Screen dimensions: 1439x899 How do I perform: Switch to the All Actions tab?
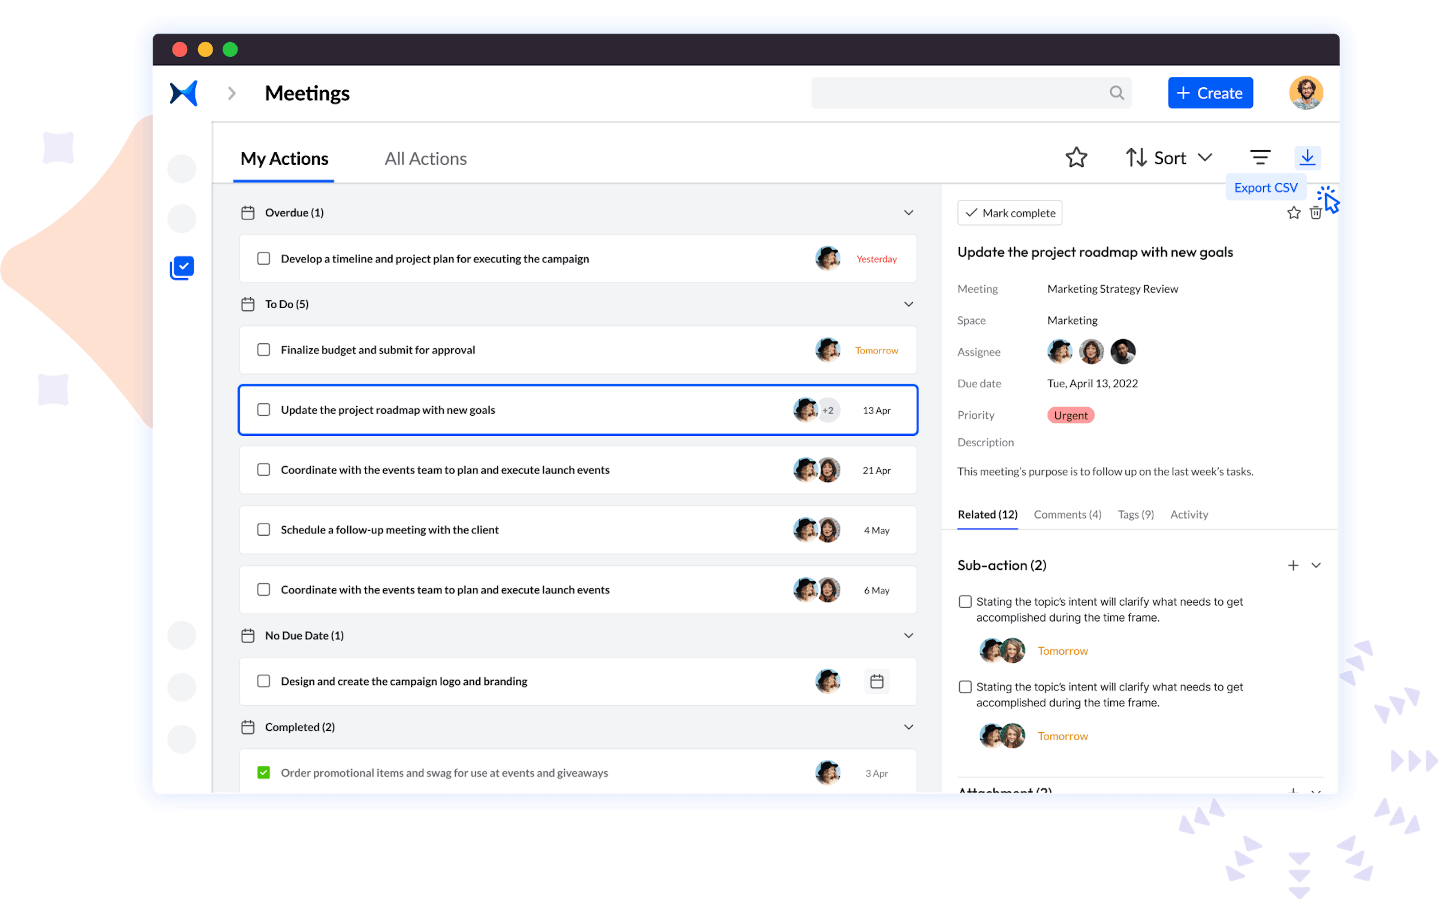click(x=425, y=158)
